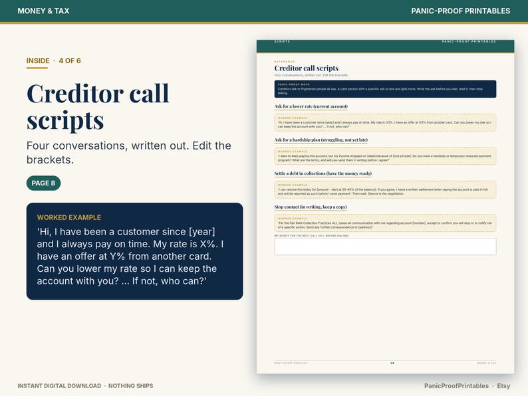
Task: Click the 'INSIDE · 4 OF 6' label
Action: click(x=54, y=60)
